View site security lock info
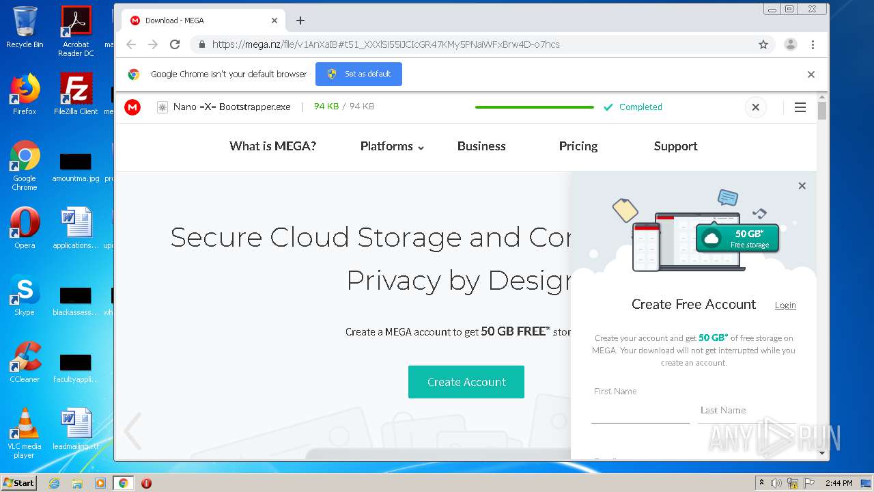The width and height of the screenshot is (874, 492). [201, 44]
